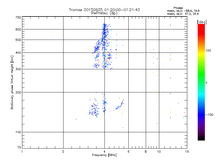Click the frequency axis label 8

pos(146,152)
